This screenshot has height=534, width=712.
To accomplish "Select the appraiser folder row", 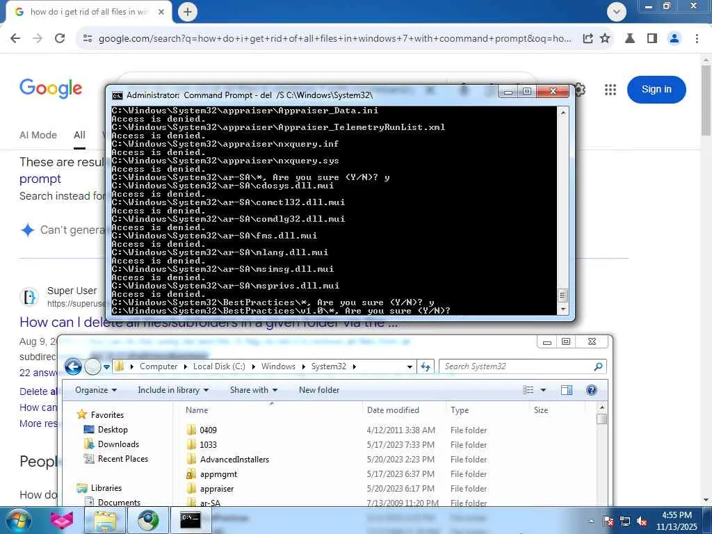I will click(336, 489).
